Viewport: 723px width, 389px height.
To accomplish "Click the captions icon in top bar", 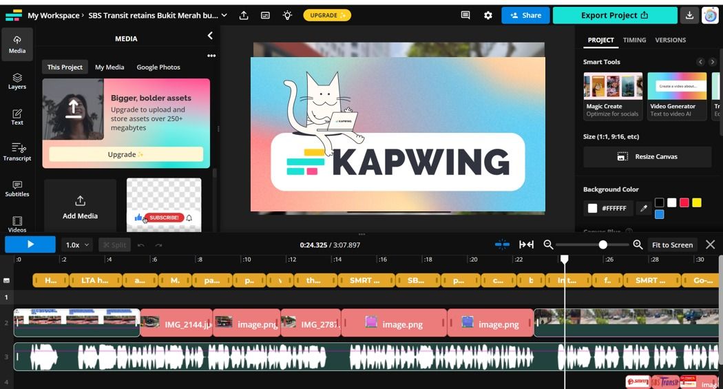I will pyautogui.click(x=266, y=15).
